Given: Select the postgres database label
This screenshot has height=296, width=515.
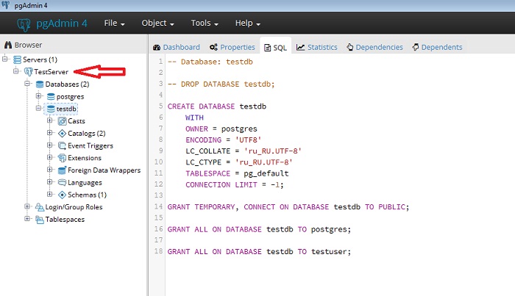Looking at the screenshot, I should coord(71,97).
